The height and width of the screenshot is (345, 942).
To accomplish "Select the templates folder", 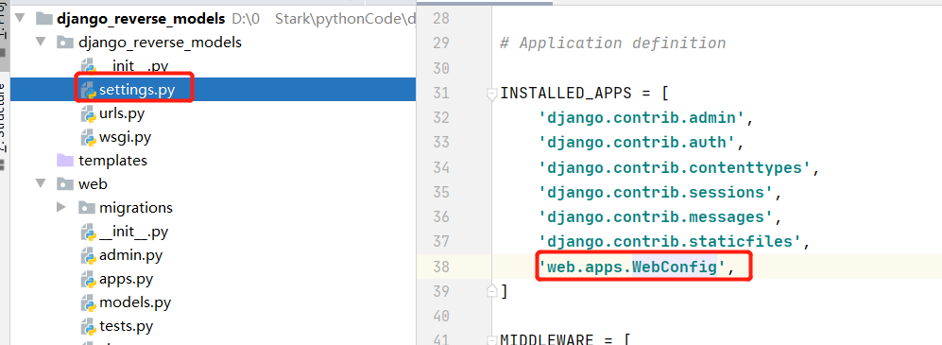I will click(x=113, y=161).
